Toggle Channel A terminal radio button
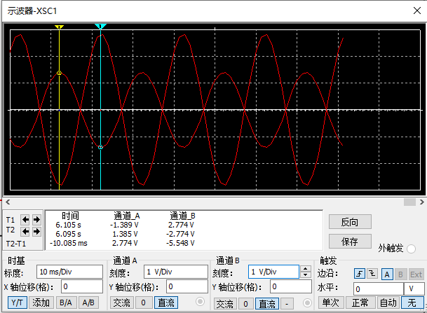Viewport: 427px width, 313px height. 200,302
